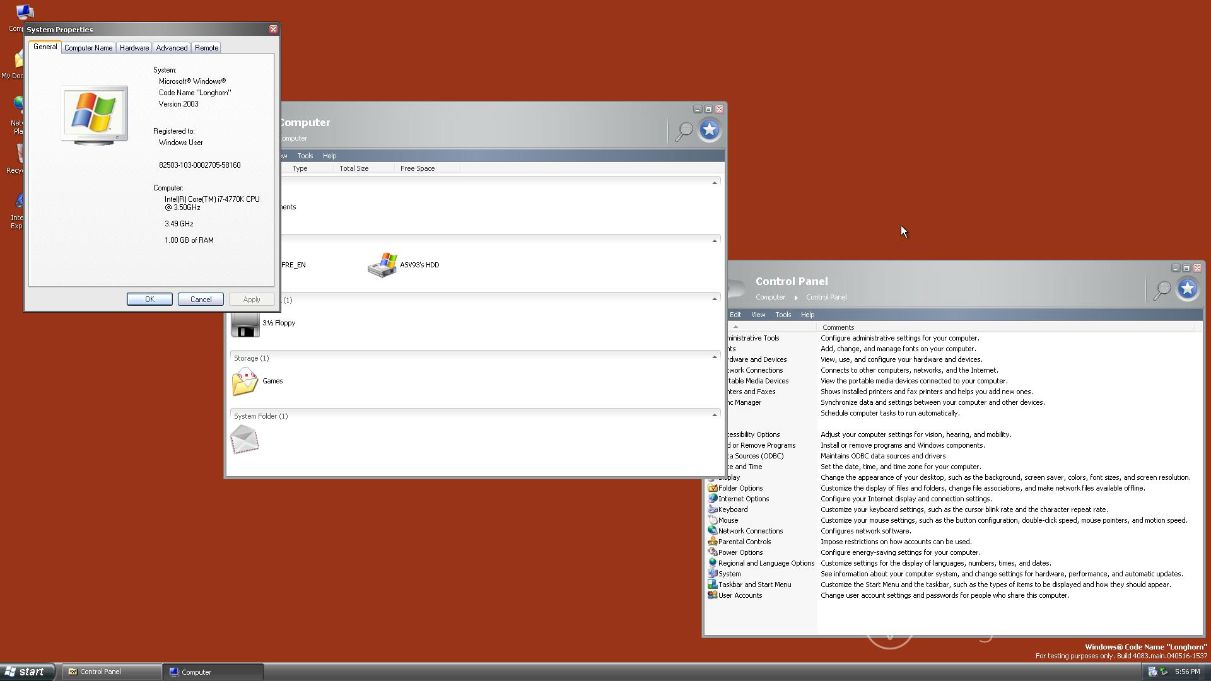This screenshot has width=1211, height=681.
Task: Switch to the Hardware tab
Action: [134, 48]
